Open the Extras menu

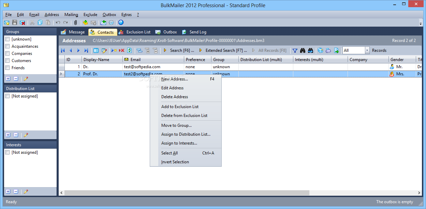(x=127, y=15)
